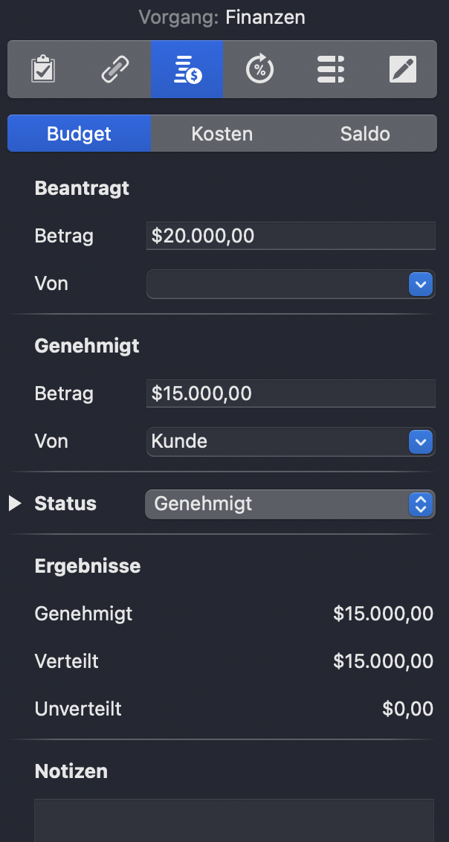Open the notes pencil panel
Image resolution: width=449 pixels, height=842 pixels.
(x=403, y=69)
